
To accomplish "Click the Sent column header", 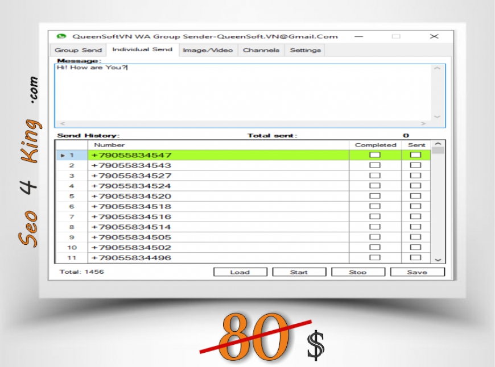I will coord(416,145).
